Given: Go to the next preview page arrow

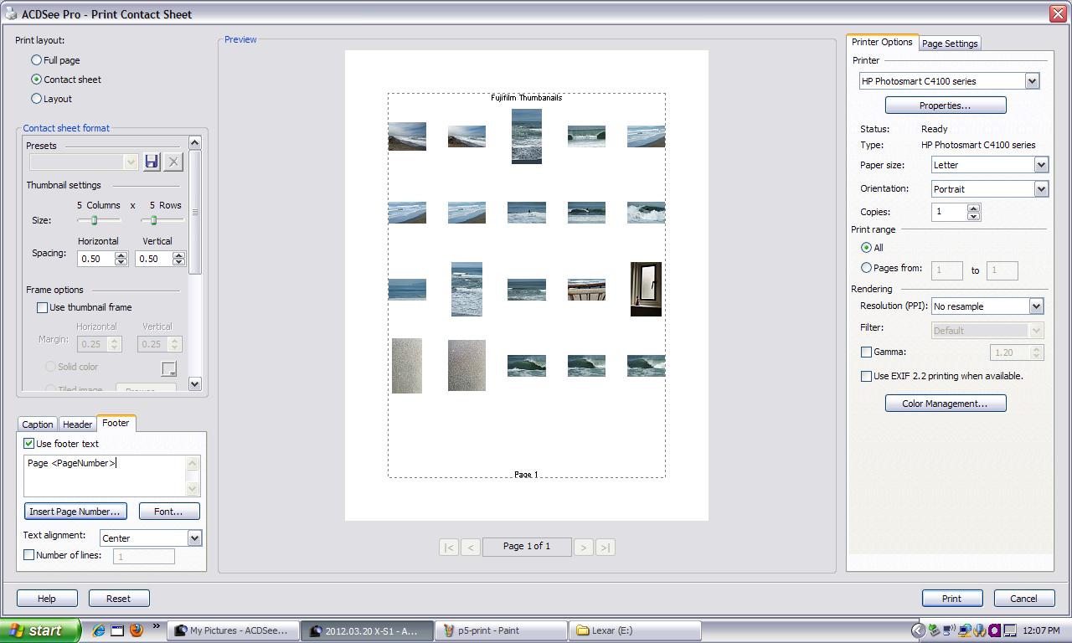Looking at the screenshot, I should pos(583,547).
